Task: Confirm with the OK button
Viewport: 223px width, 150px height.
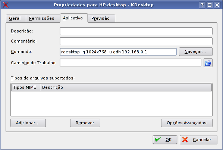Action: (x=165, y=140)
